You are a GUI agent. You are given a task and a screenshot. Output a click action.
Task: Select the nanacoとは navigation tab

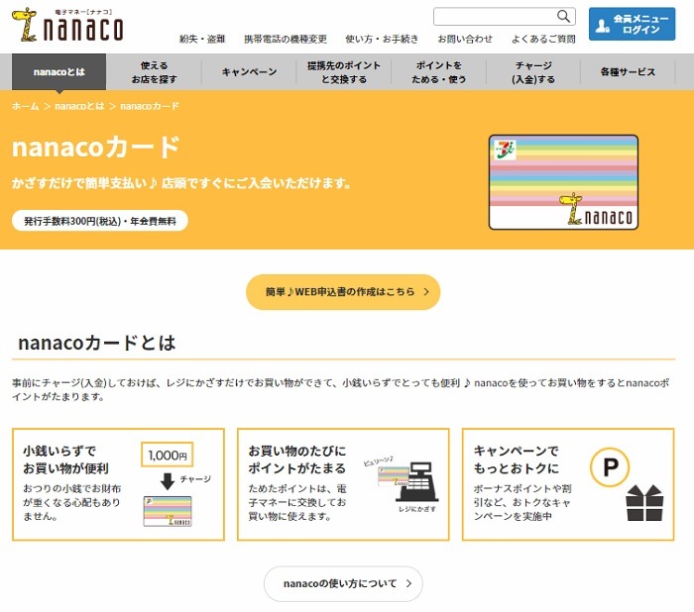pos(58,71)
